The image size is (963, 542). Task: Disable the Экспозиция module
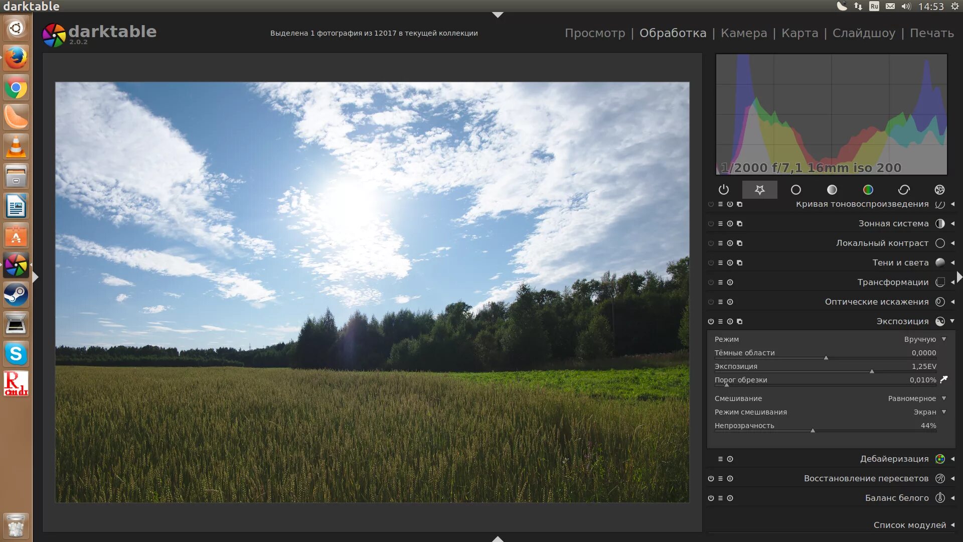tap(710, 321)
